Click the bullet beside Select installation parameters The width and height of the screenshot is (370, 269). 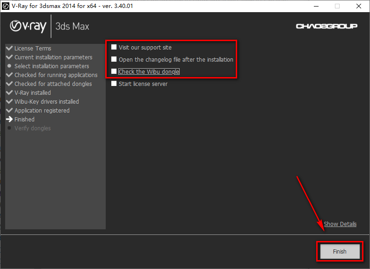(9, 66)
